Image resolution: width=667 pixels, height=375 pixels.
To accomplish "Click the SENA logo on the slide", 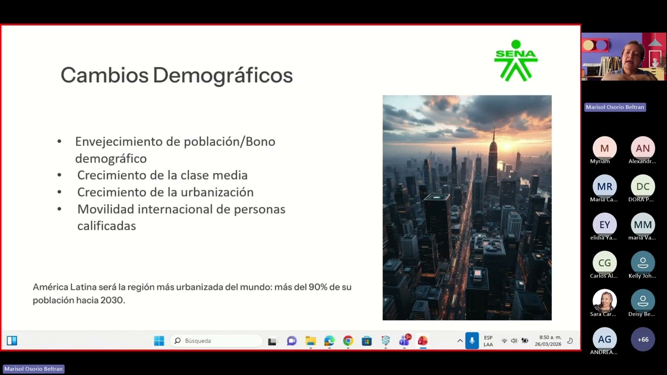I will [516, 60].
